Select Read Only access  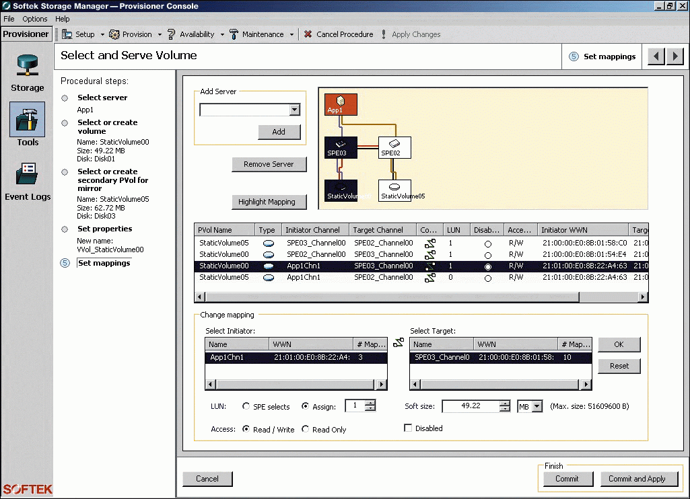coord(305,429)
